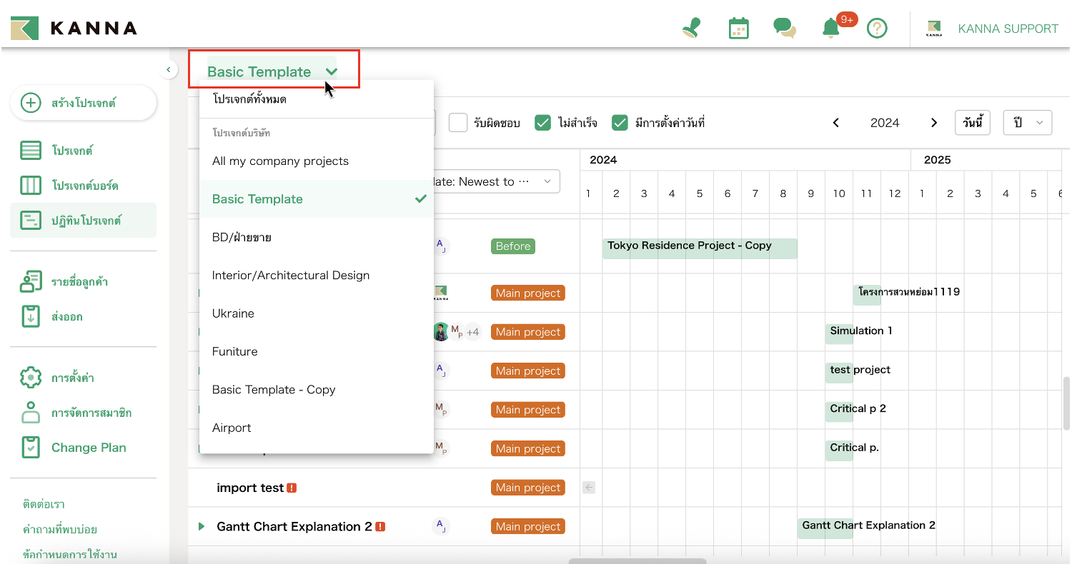The image size is (1072, 564).
Task: Click the วันนี้ today button
Action: tap(972, 123)
